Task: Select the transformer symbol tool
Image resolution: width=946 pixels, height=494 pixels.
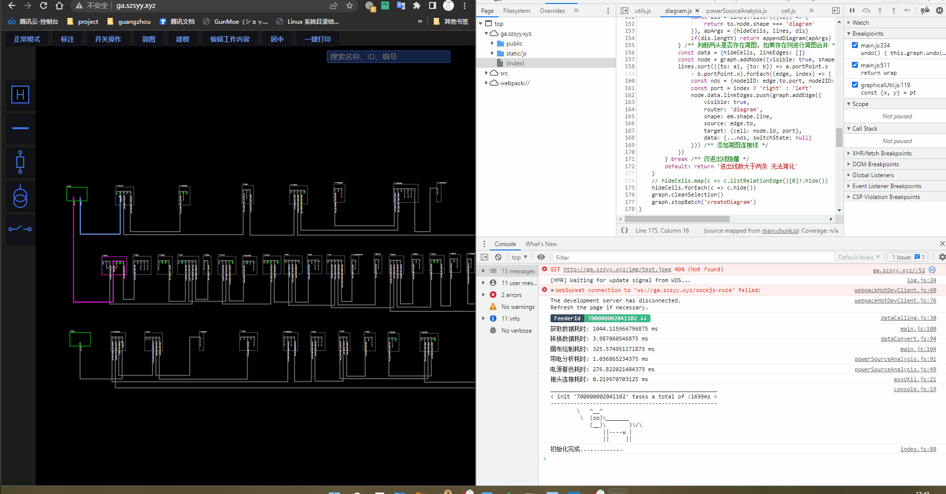Action: [20, 196]
